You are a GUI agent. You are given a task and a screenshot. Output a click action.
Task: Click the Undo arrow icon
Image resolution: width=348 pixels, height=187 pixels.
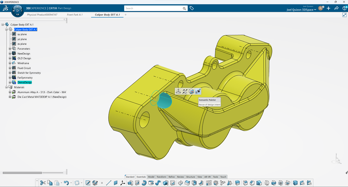point(66,183)
